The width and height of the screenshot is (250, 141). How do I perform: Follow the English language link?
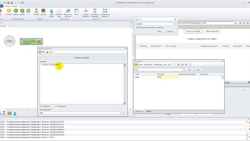point(214,39)
